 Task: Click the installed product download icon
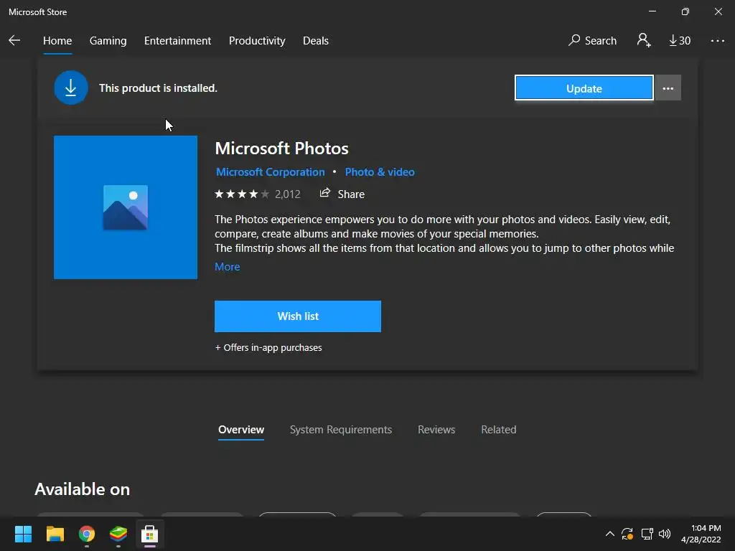pos(71,88)
